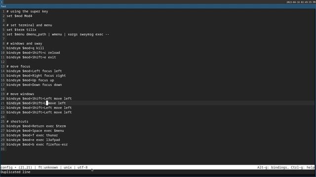Click the '# move focus' comment
This screenshot has width=316, height=177.
coord(18,66)
